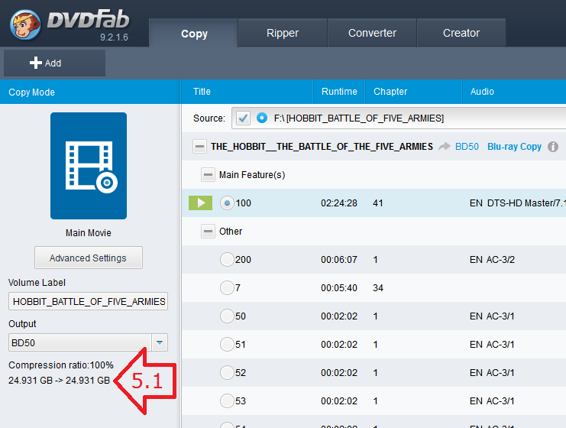Click the Volume Label text field
Image resolution: width=566 pixels, height=428 pixels.
[88, 301]
